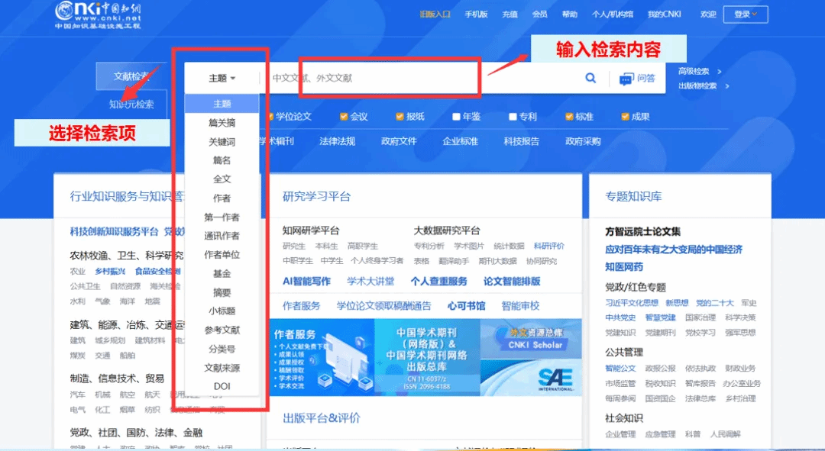
Task: Open 我的CNKI link
Action: tap(665, 14)
